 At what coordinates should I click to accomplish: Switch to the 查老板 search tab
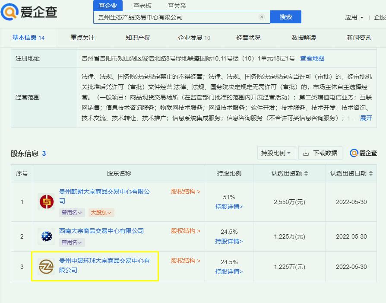pos(142,6)
